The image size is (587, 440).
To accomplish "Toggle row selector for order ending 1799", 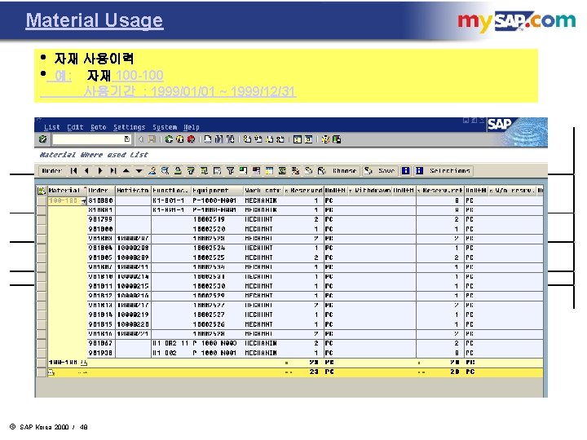I will 42,220.
